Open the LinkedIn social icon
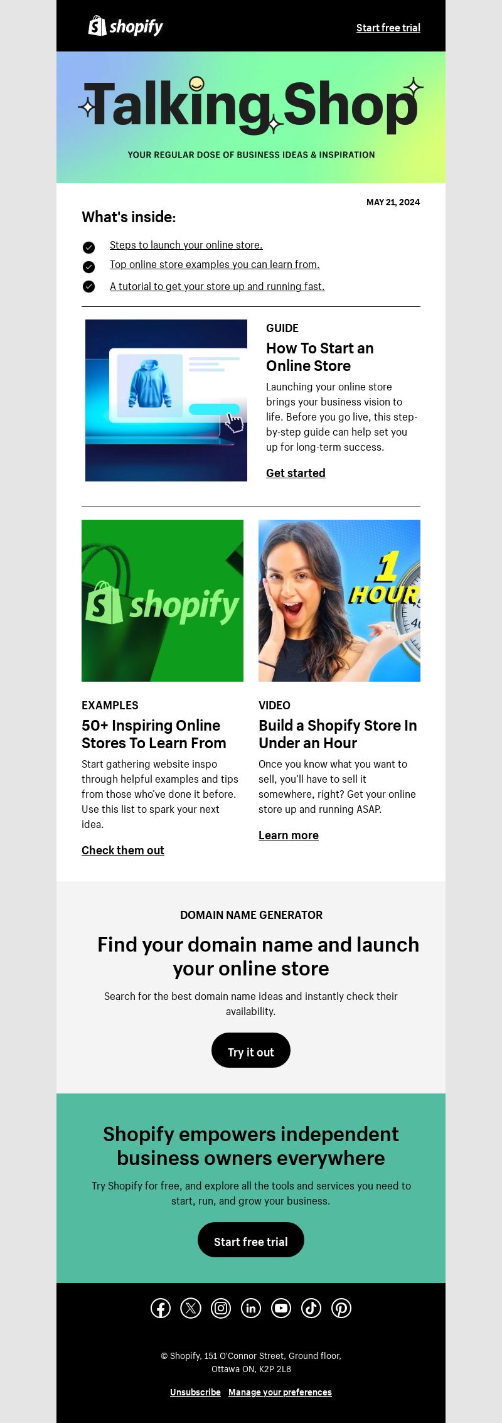The image size is (502, 1423). coord(251,1308)
